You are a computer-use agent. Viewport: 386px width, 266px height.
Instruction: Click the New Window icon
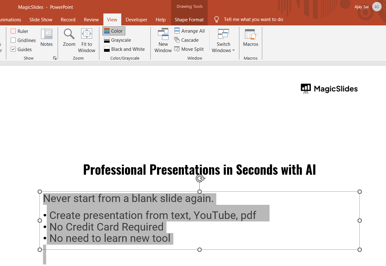[x=163, y=34]
